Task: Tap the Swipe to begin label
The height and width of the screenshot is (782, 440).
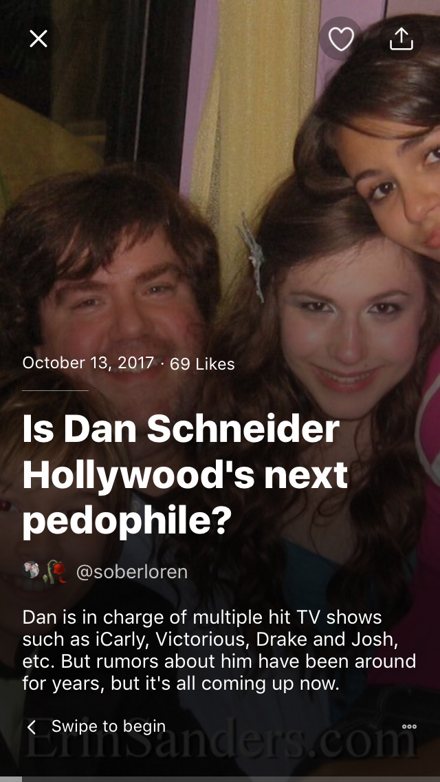Action: coord(108,726)
